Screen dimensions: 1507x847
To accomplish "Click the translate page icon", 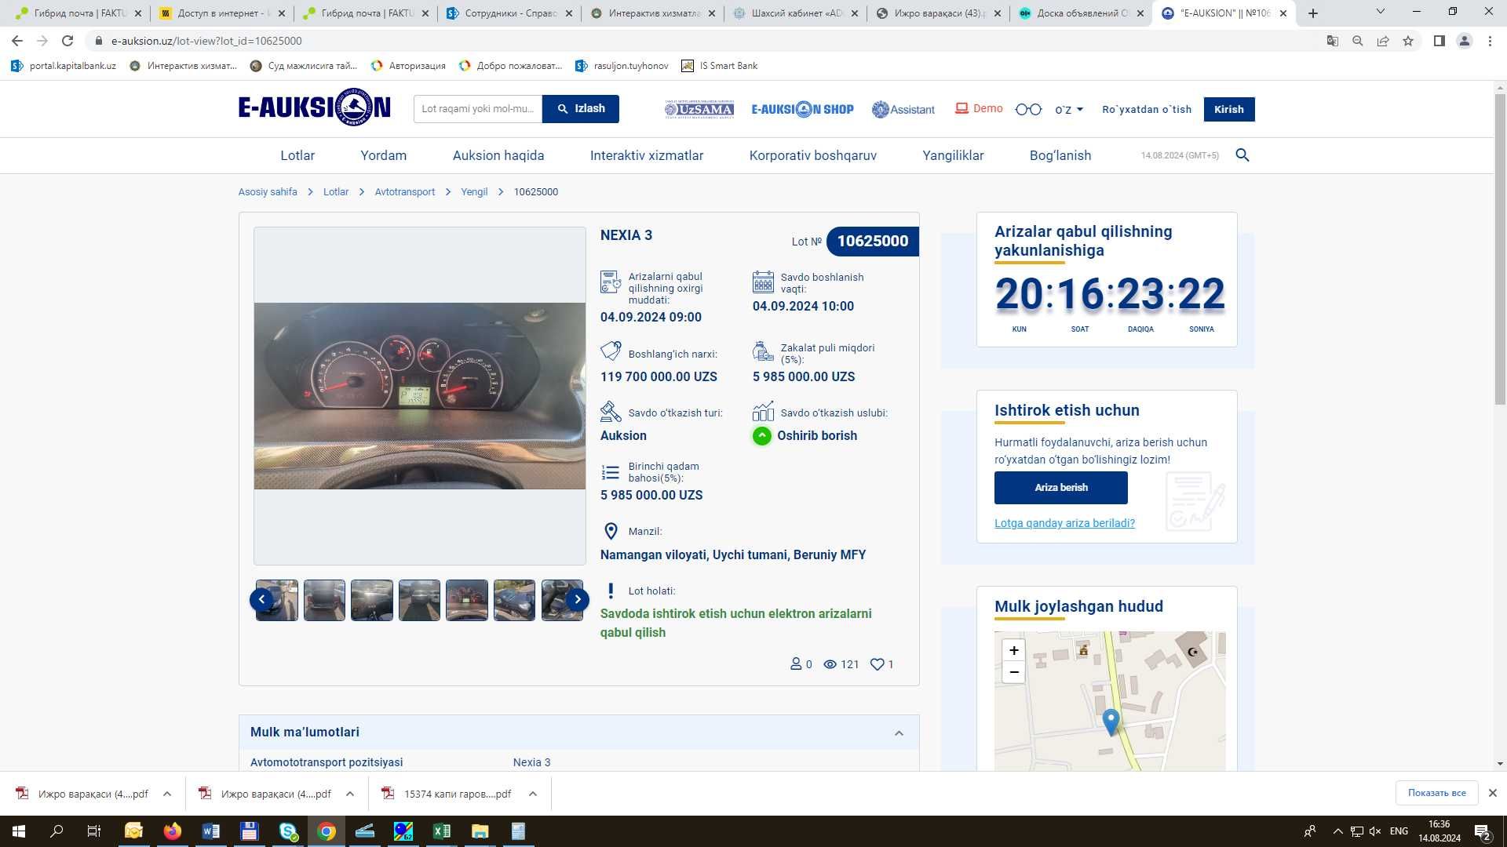I will pos(1332,41).
